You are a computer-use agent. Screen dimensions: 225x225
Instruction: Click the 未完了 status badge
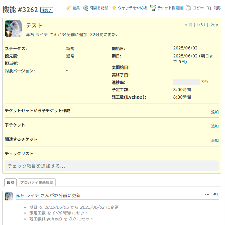click(x=47, y=10)
